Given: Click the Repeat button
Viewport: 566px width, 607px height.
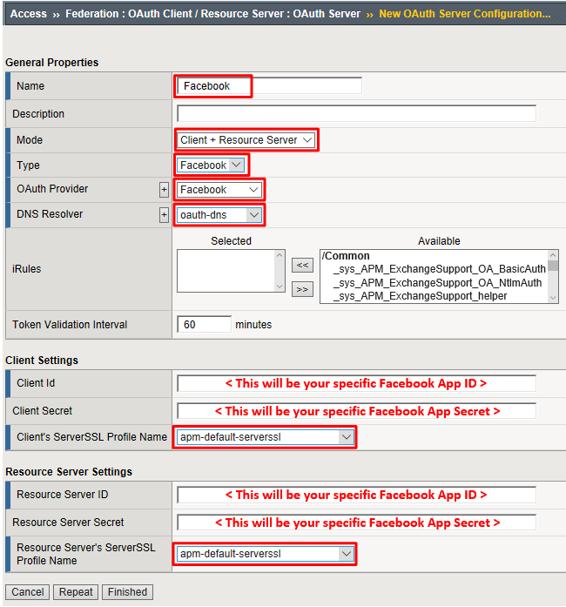Looking at the screenshot, I should [x=76, y=592].
